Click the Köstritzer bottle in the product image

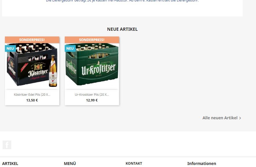click(x=53, y=71)
